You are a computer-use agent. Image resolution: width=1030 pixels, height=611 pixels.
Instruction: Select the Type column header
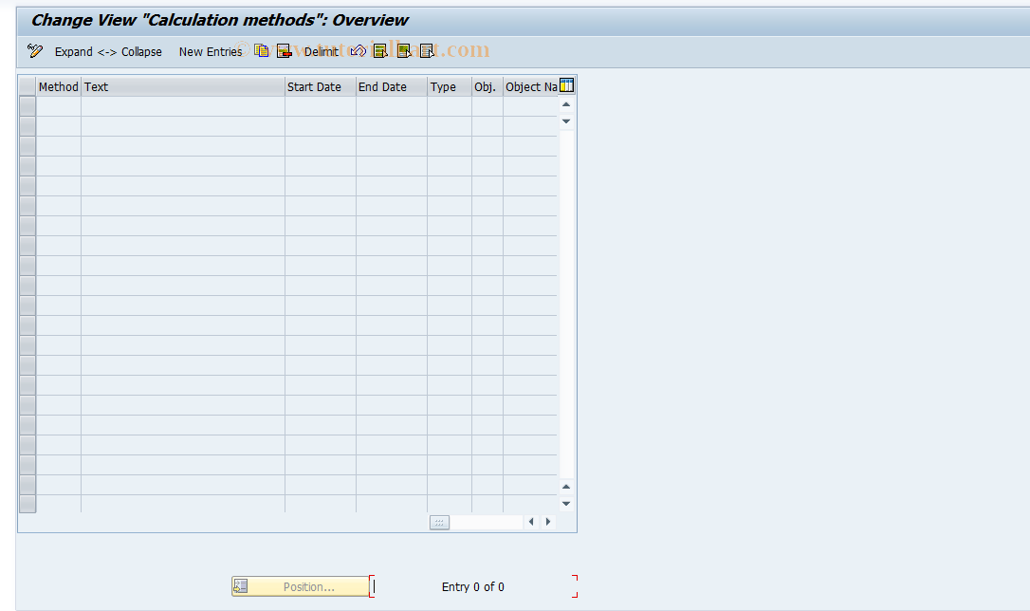pos(449,86)
